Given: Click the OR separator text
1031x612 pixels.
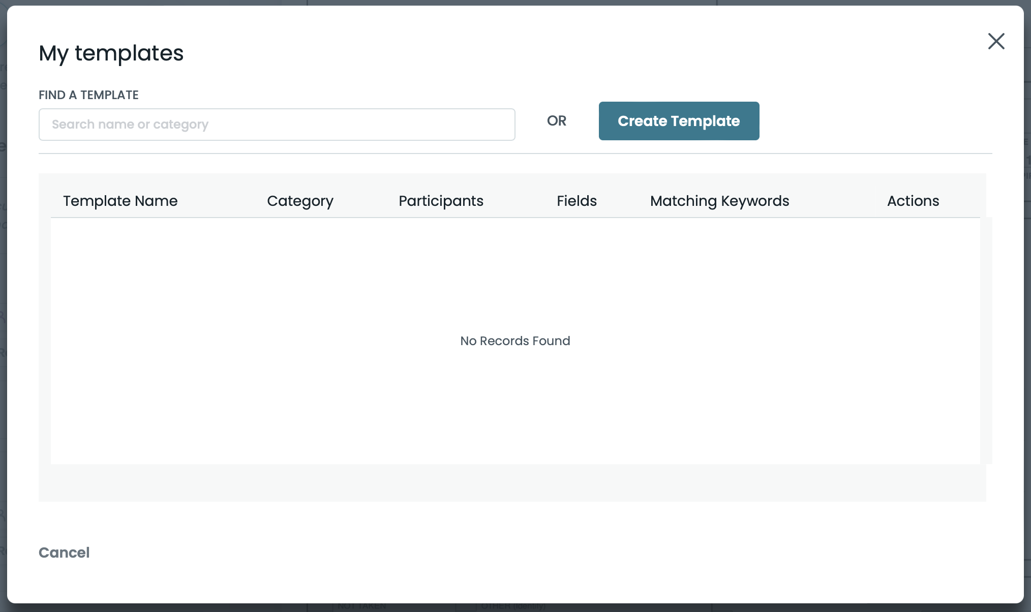Looking at the screenshot, I should click(556, 121).
